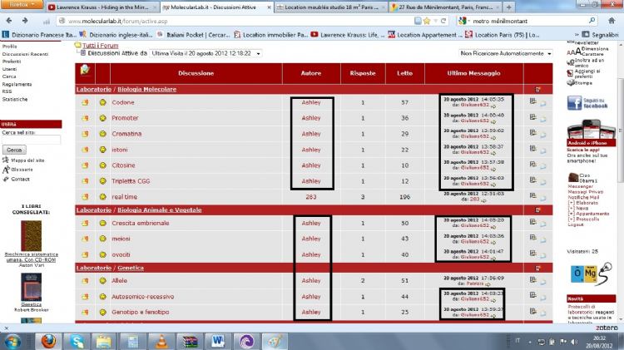Go forward with browser forward arrow
Screen dimensions: 624x350
point(25,21)
